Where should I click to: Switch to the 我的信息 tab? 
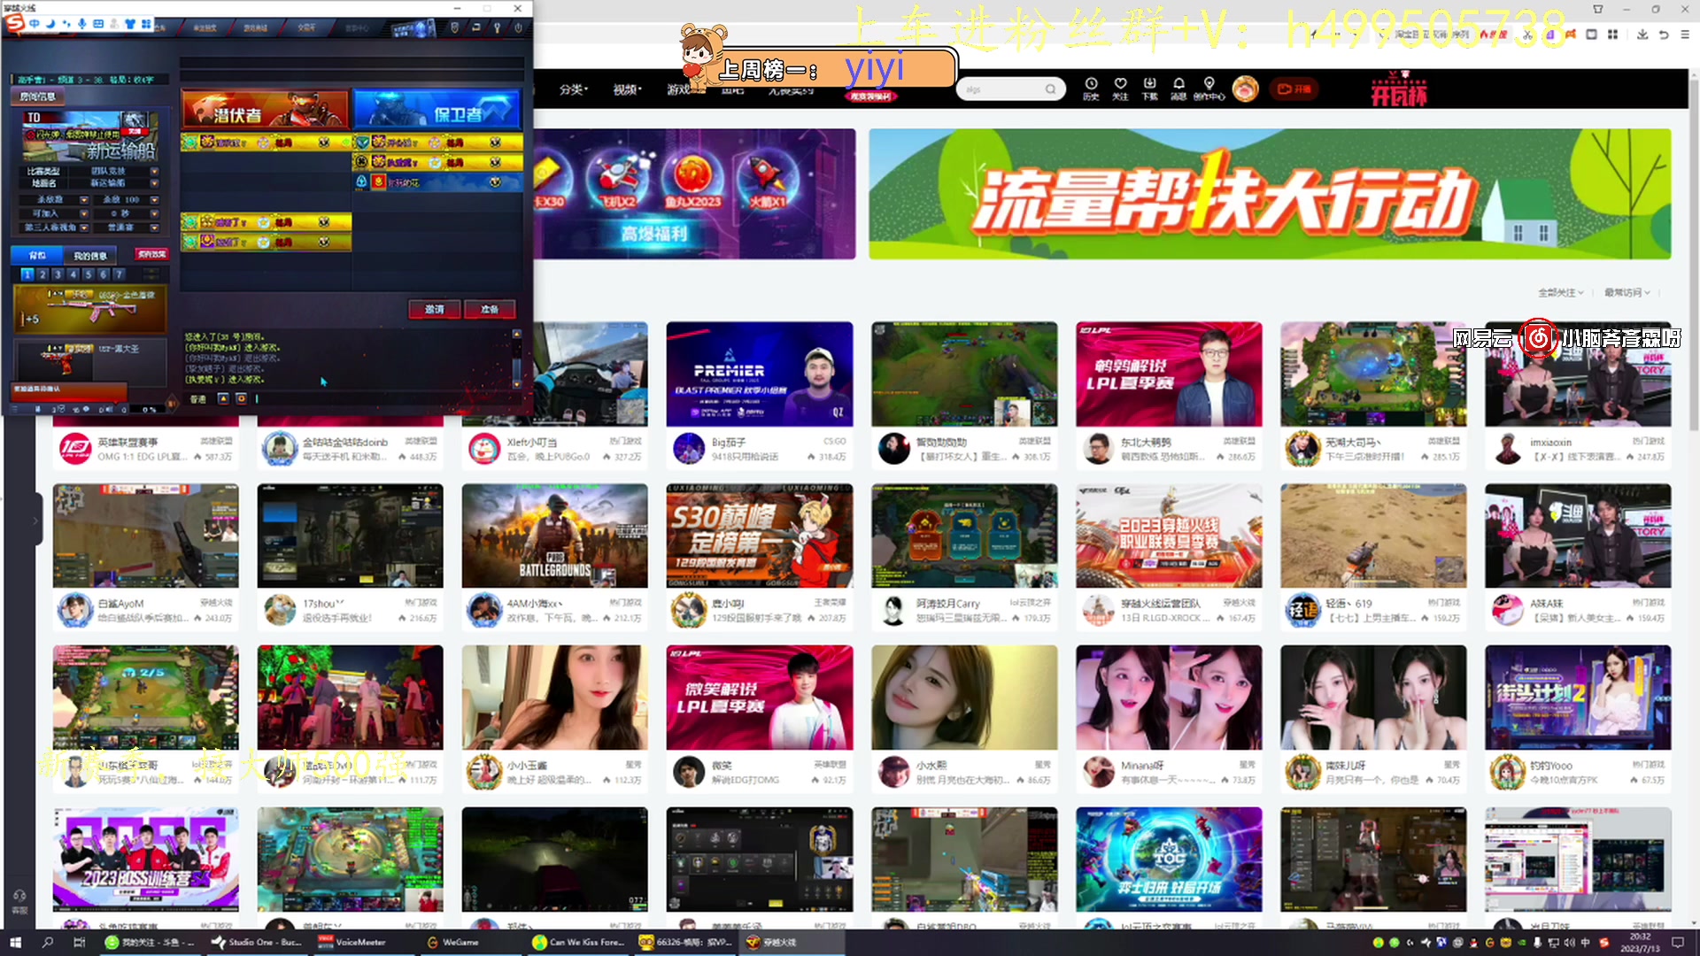[89, 255]
